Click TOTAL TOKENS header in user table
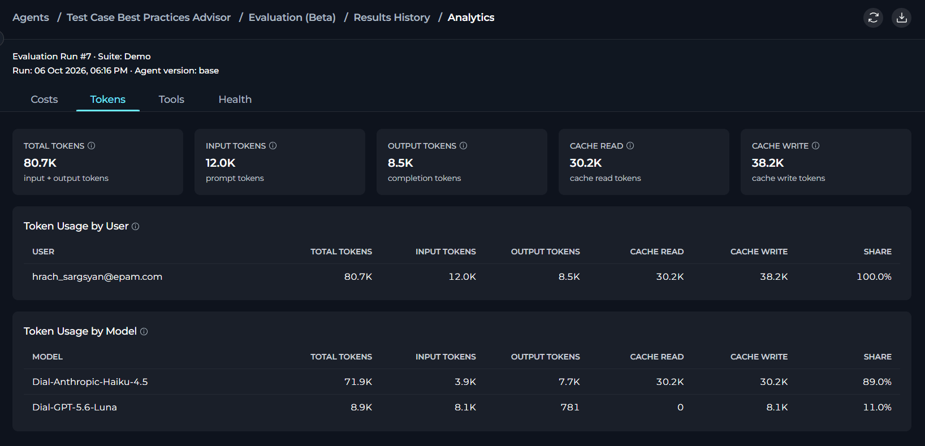The width and height of the screenshot is (925, 446). coord(341,252)
